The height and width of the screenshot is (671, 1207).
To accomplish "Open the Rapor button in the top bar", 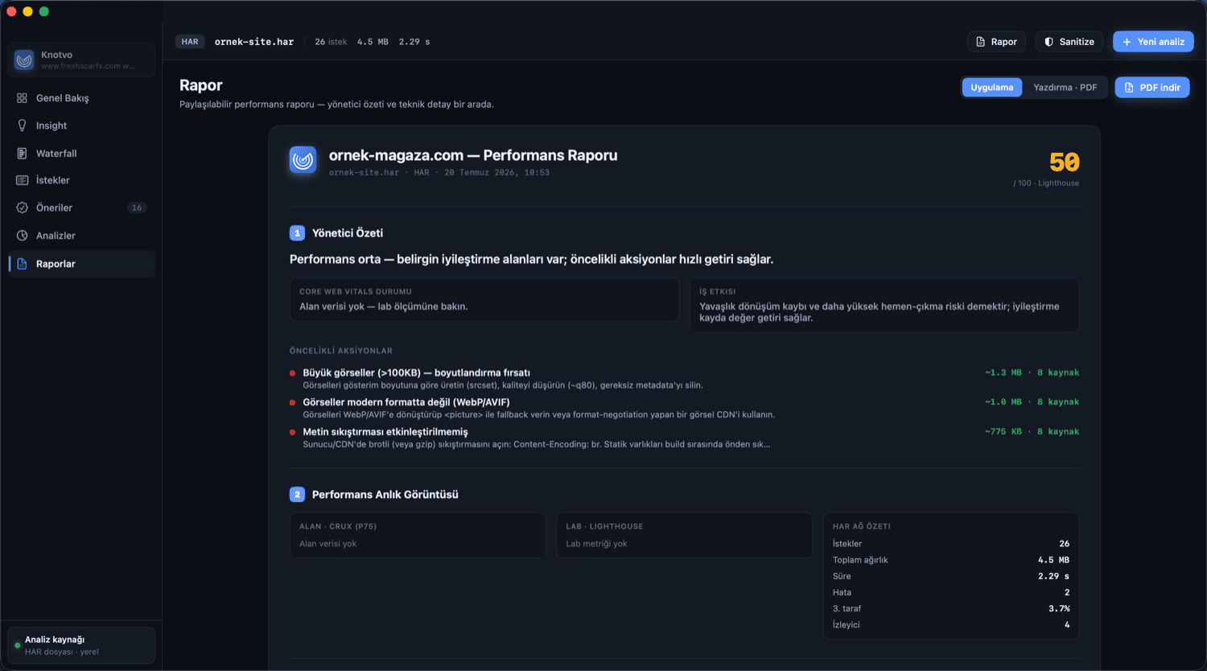I will click(996, 42).
